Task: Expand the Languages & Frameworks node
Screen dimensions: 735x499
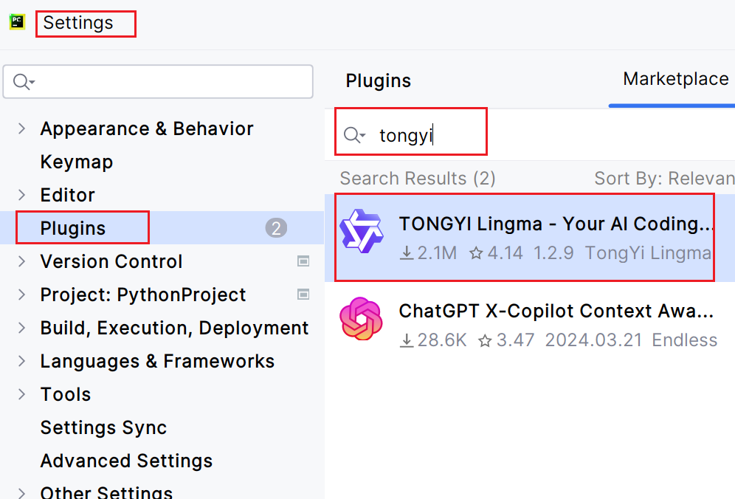Action: (22, 361)
